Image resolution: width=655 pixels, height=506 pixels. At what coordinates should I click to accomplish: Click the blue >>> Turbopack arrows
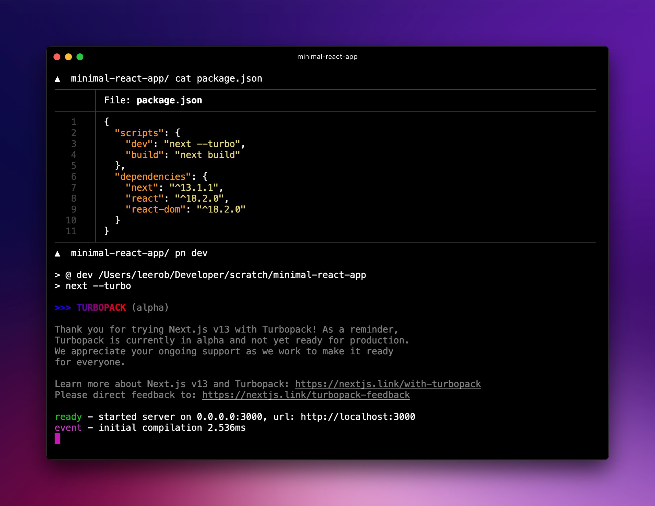click(x=63, y=308)
